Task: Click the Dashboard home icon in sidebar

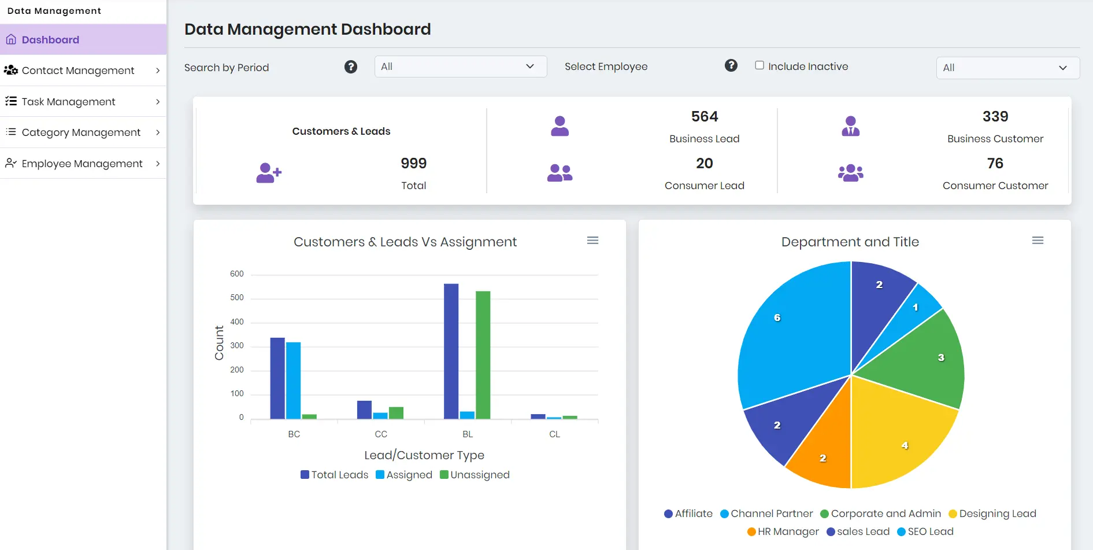Action: (x=11, y=39)
